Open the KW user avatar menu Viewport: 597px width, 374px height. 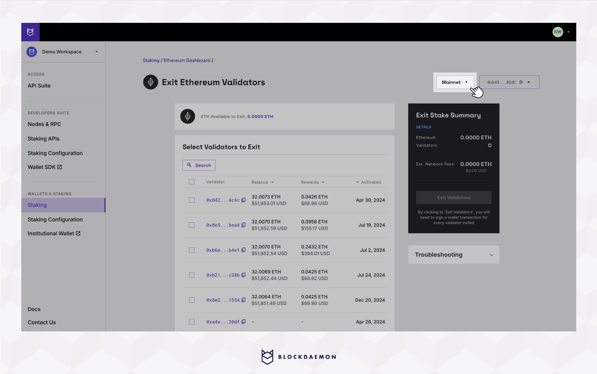tap(558, 32)
